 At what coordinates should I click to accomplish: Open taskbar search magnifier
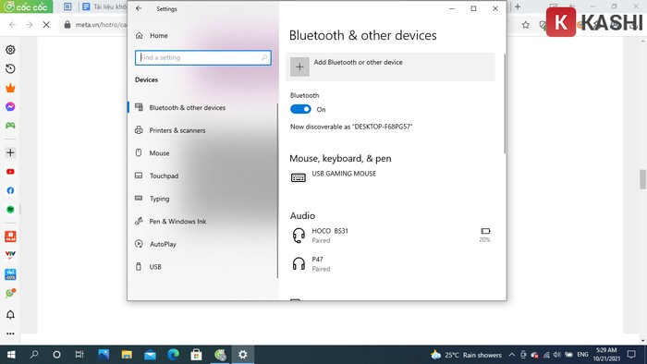(x=34, y=355)
